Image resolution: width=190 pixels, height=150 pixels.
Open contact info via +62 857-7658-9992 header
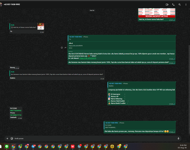tap(12, 5)
